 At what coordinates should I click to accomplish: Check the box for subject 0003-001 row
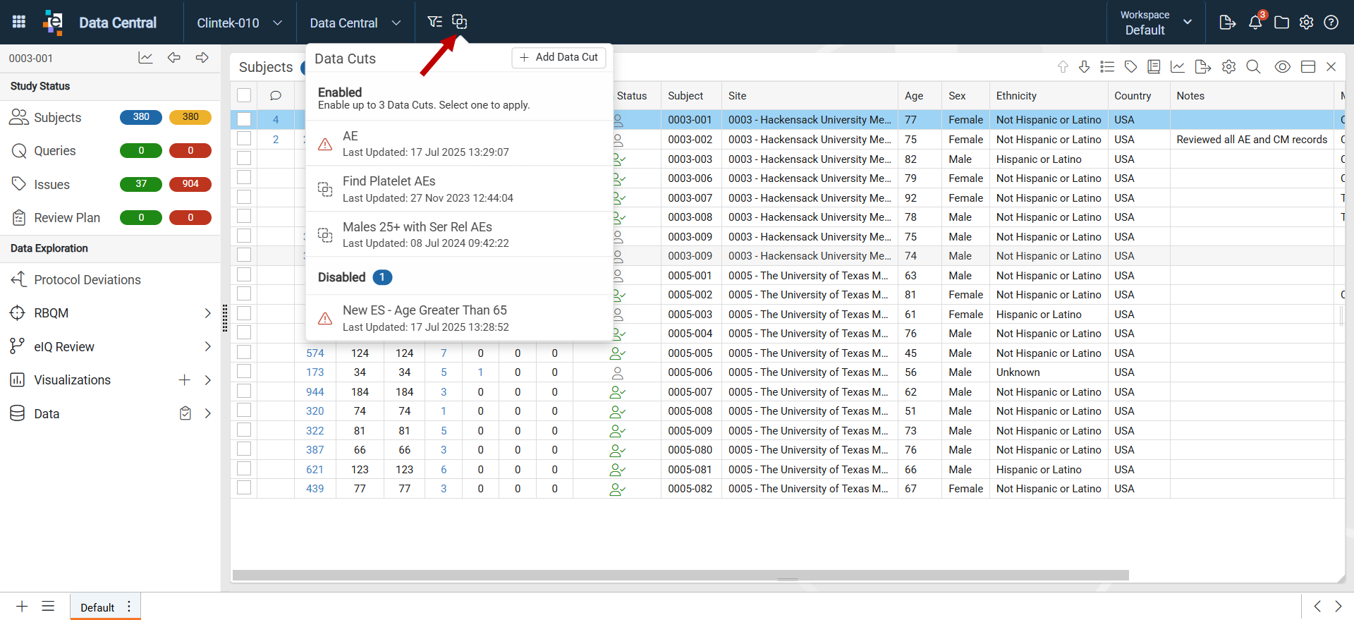click(x=244, y=119)
